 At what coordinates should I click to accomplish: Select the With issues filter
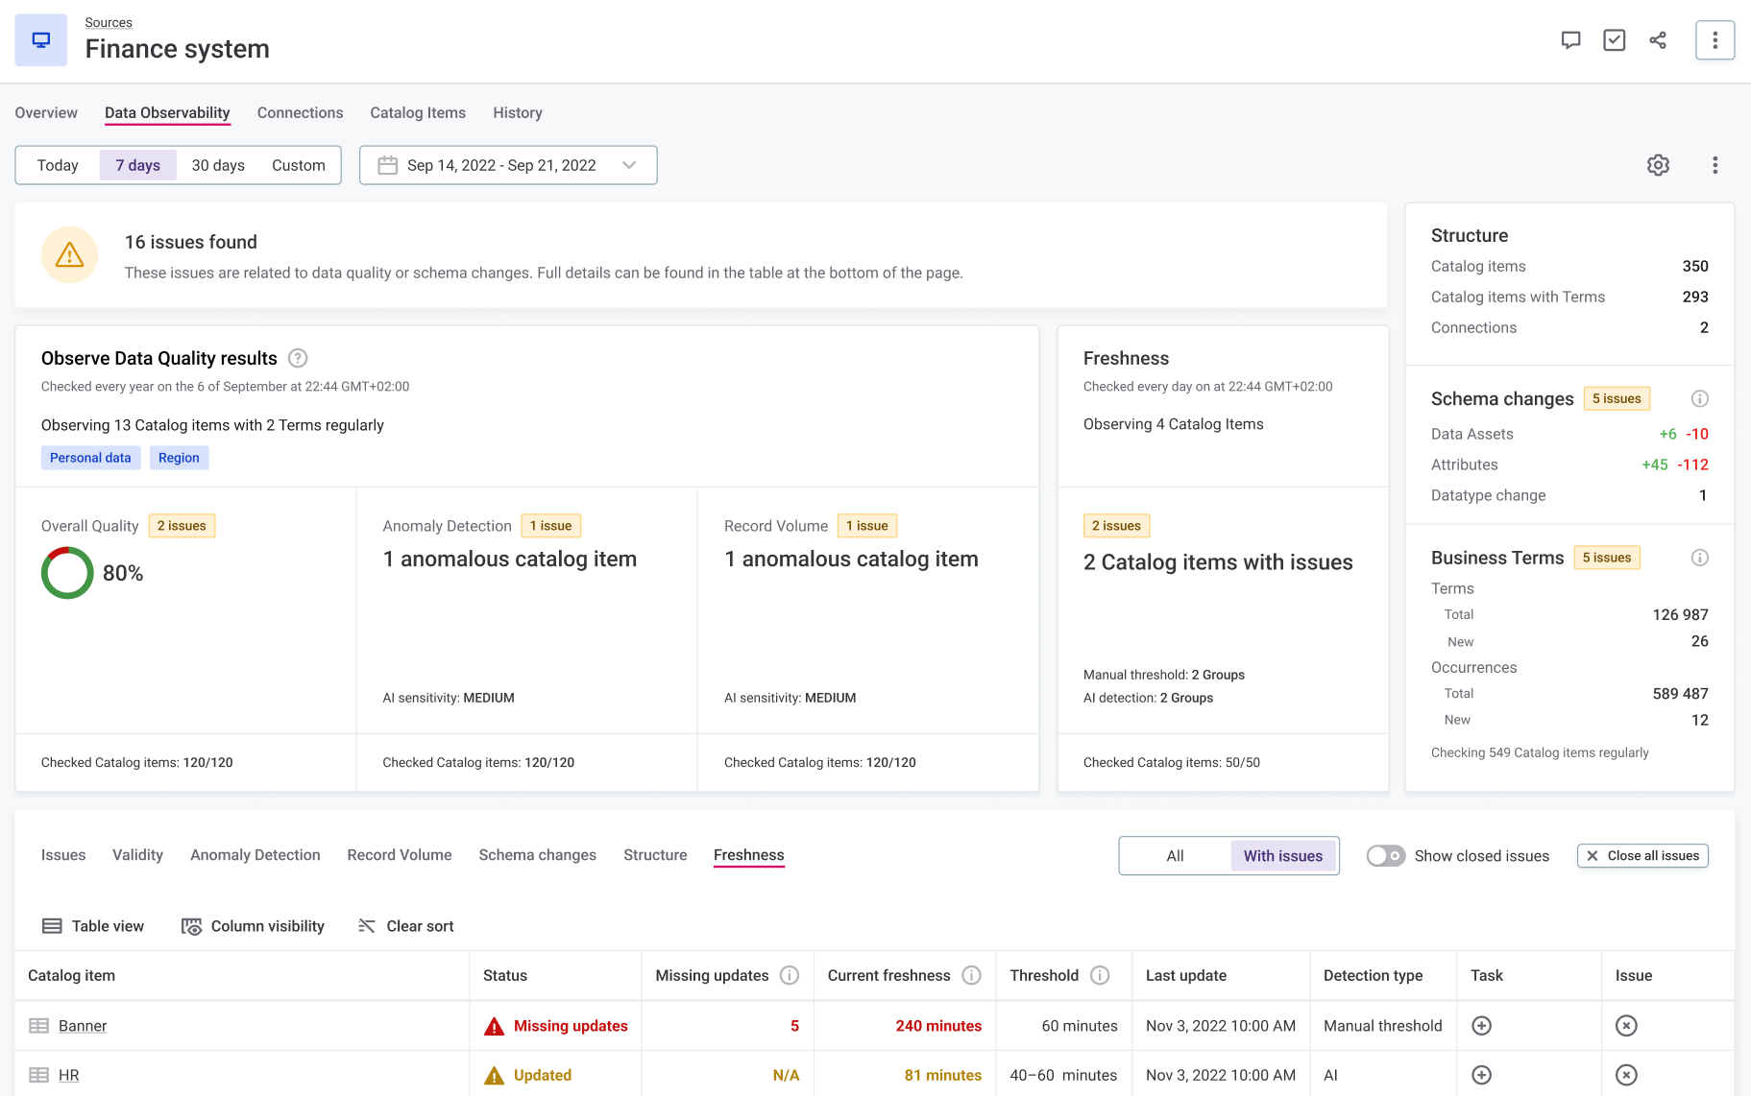1282,856
